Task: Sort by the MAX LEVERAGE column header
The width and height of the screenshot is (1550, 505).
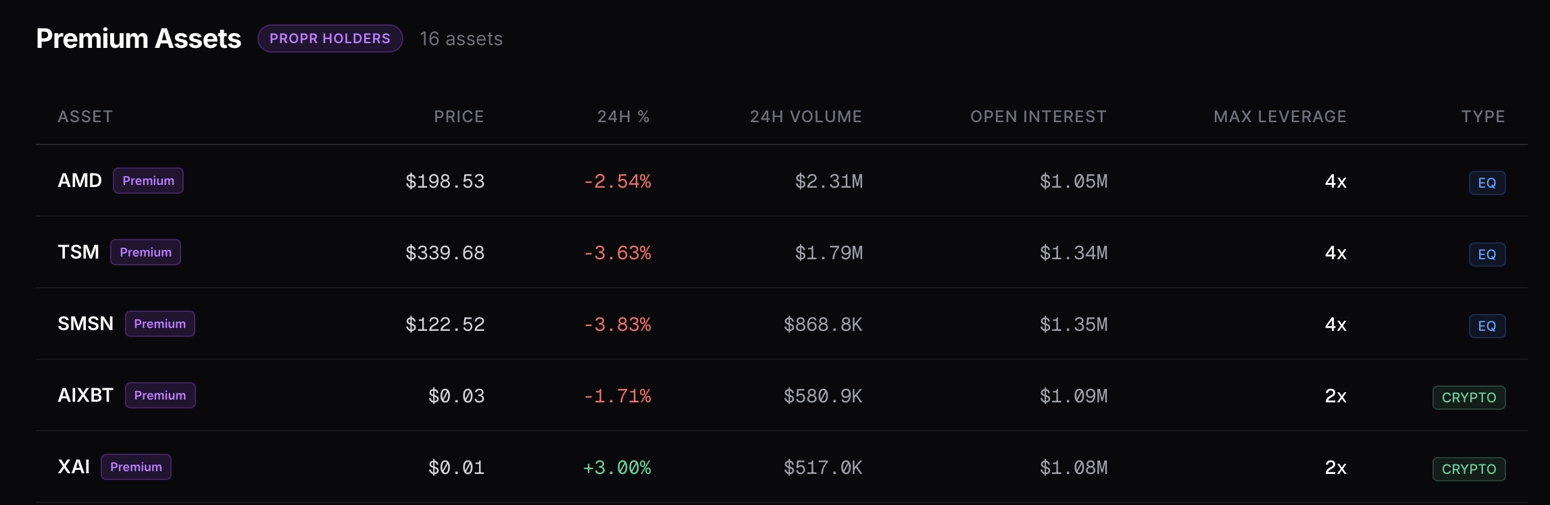Action: point(1280,116)
